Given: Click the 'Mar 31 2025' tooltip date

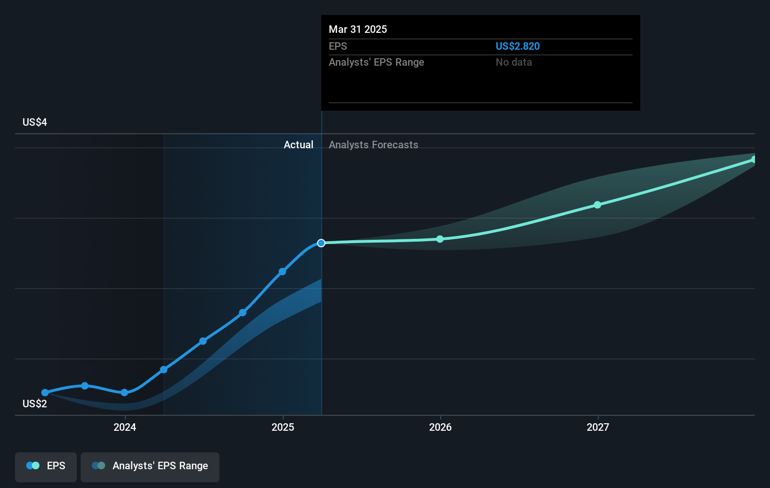Looking at the screenshot, I should click(x=358, y=30).
